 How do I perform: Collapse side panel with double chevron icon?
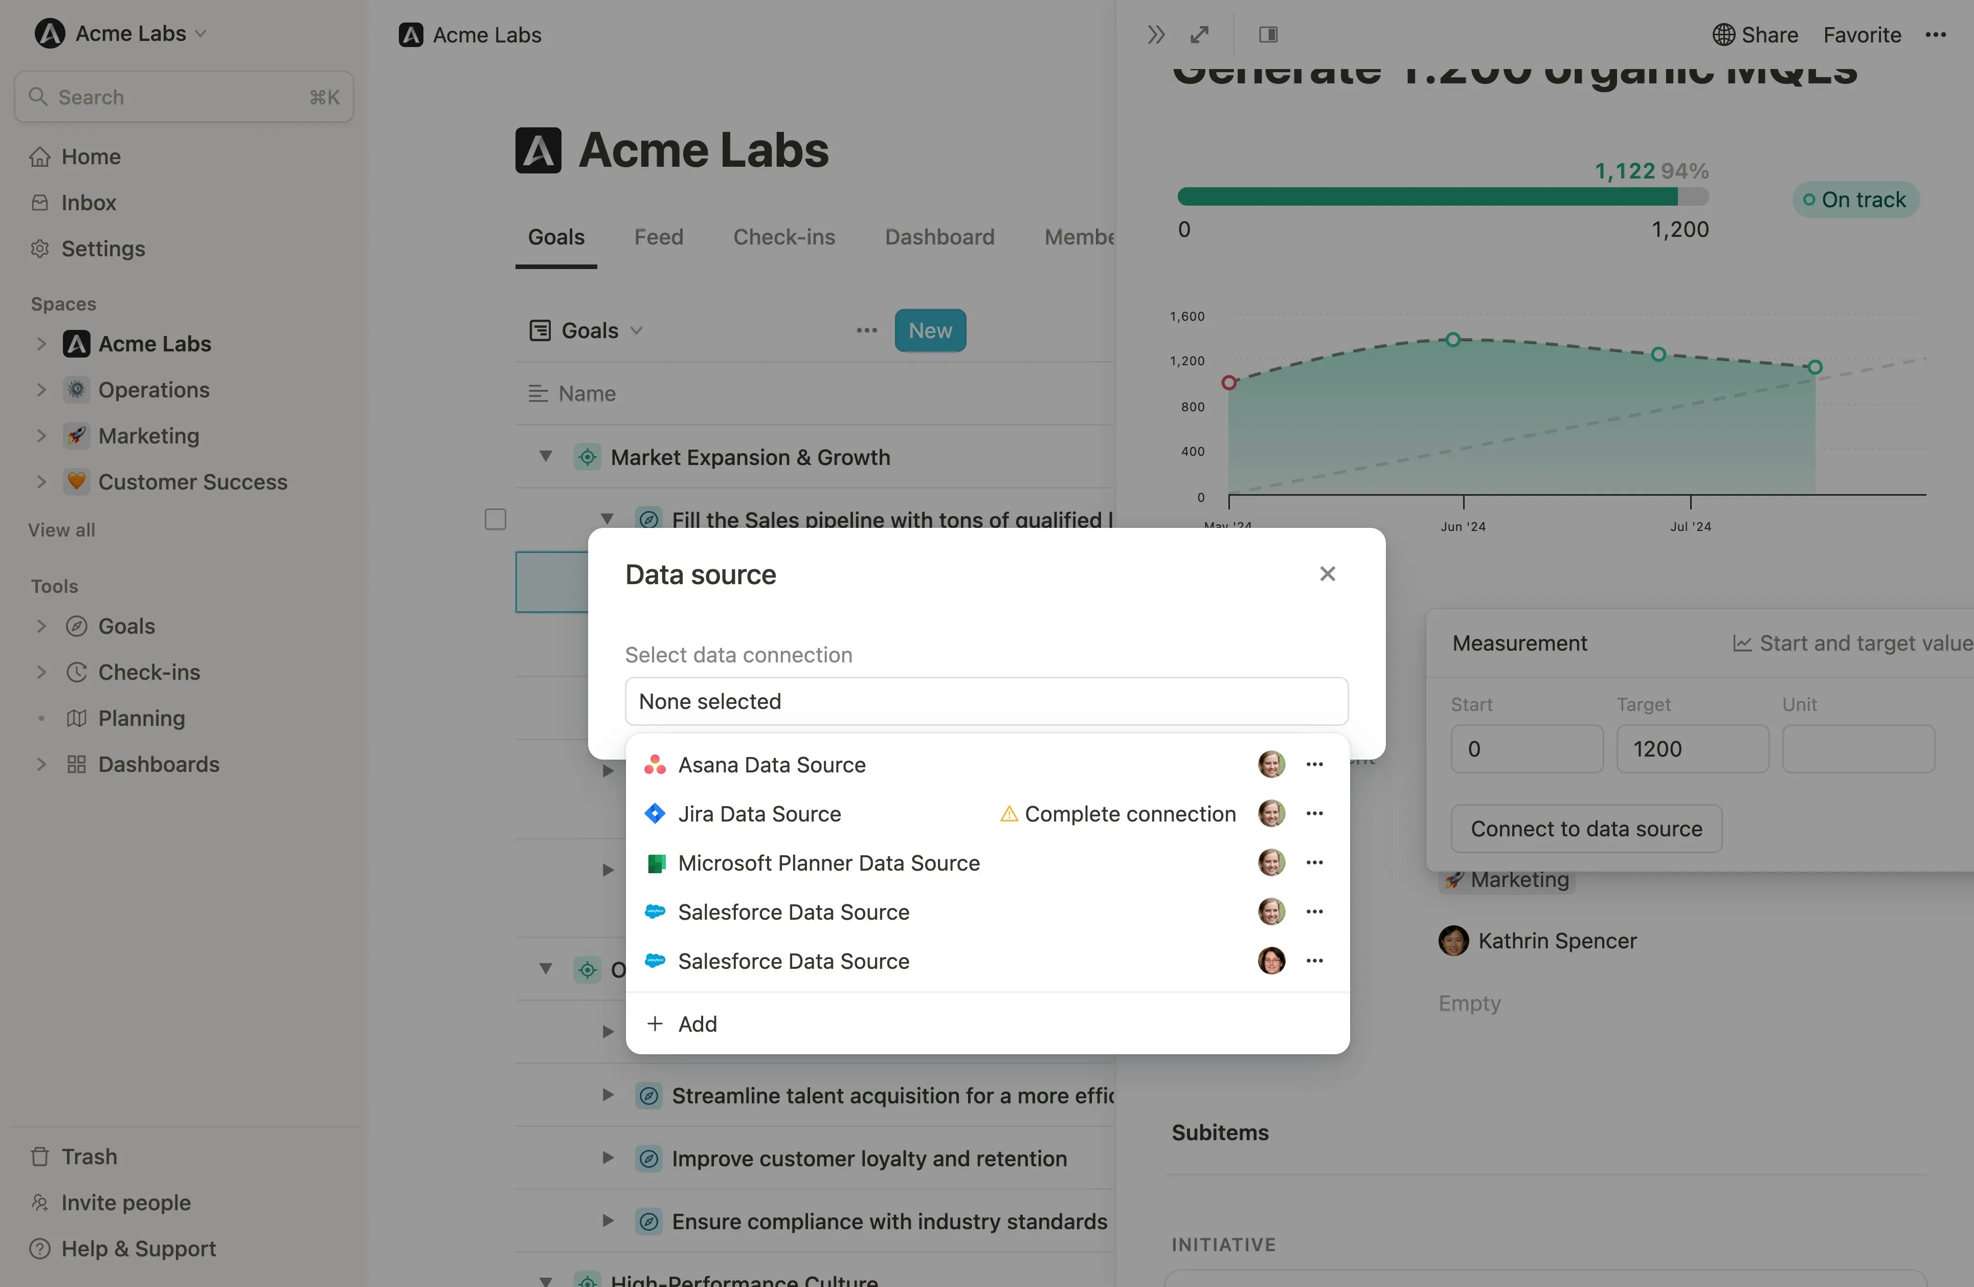(x=1155, y=35)
